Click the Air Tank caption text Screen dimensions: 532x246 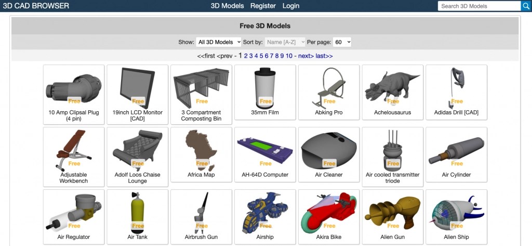click(x=137, y=237)
